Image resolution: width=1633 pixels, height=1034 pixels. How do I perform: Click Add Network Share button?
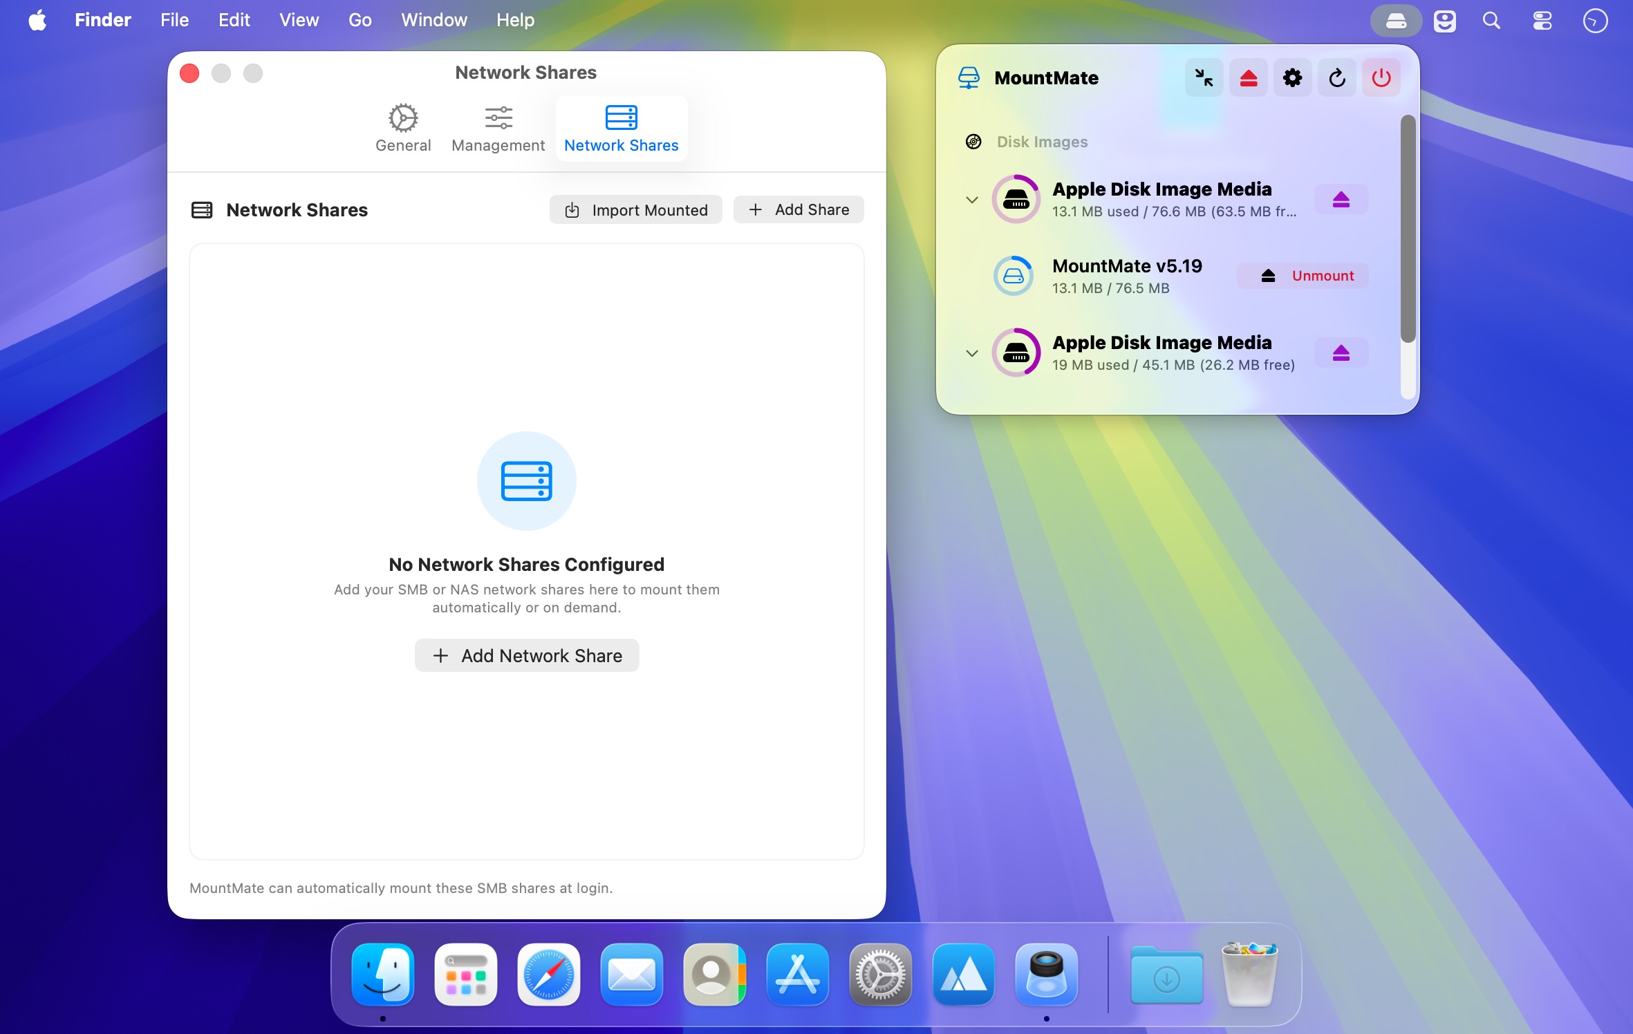point(527,655)
